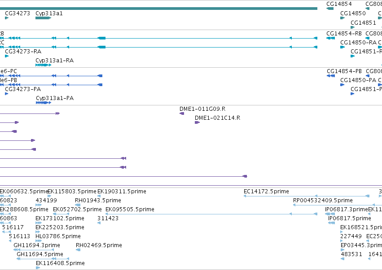Click the EK095505.5prime long feature line

tap(211, 214)
